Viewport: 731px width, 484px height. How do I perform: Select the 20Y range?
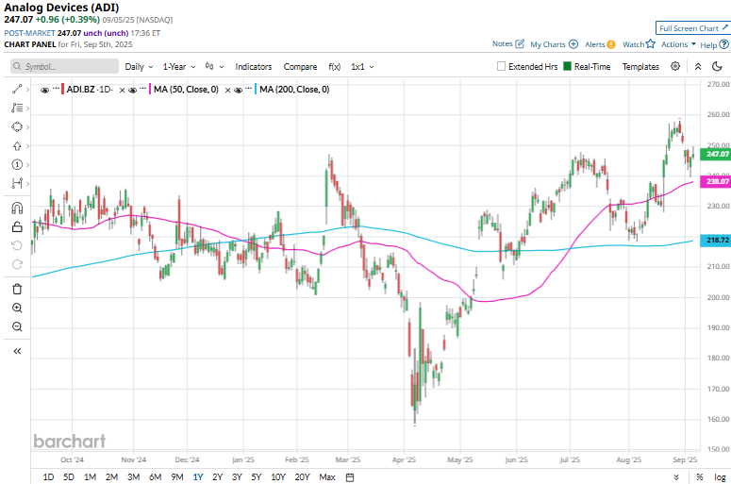point(302,477)
